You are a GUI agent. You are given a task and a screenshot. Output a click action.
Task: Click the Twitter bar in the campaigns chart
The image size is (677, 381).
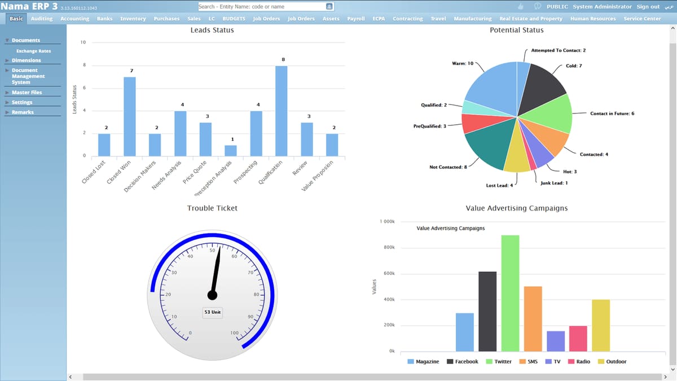(x=510, y=293)
